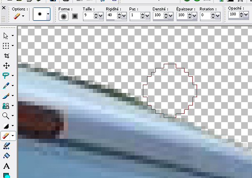This screenshot has width=252, height=178.
Task: Select the Eraser tool in toolbox
Action: 6,136
